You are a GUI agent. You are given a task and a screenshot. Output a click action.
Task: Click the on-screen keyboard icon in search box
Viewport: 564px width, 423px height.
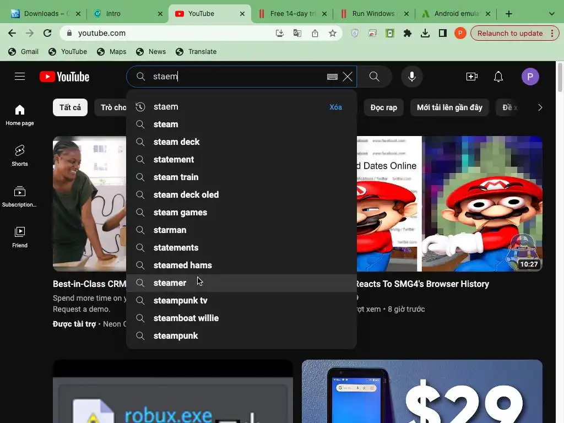click(x=332, y=77)
